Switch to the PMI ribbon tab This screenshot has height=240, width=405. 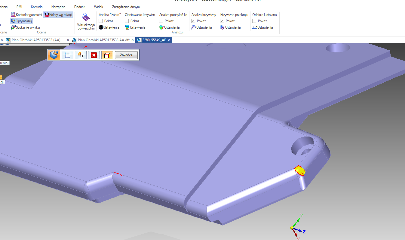pyautogui.click(x=19, y=7)
